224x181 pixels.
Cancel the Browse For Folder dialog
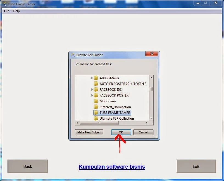pos(143,132)
